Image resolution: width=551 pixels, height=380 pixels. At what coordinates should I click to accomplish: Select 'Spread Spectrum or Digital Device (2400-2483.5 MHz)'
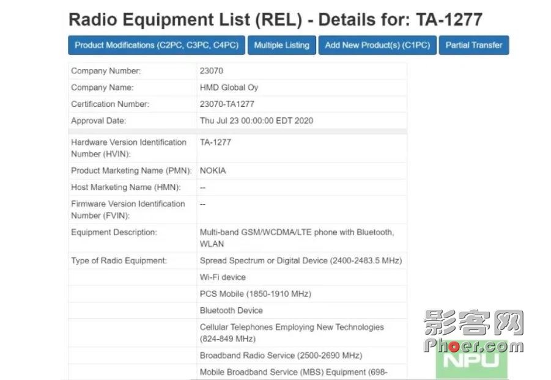tap(301, 261)
